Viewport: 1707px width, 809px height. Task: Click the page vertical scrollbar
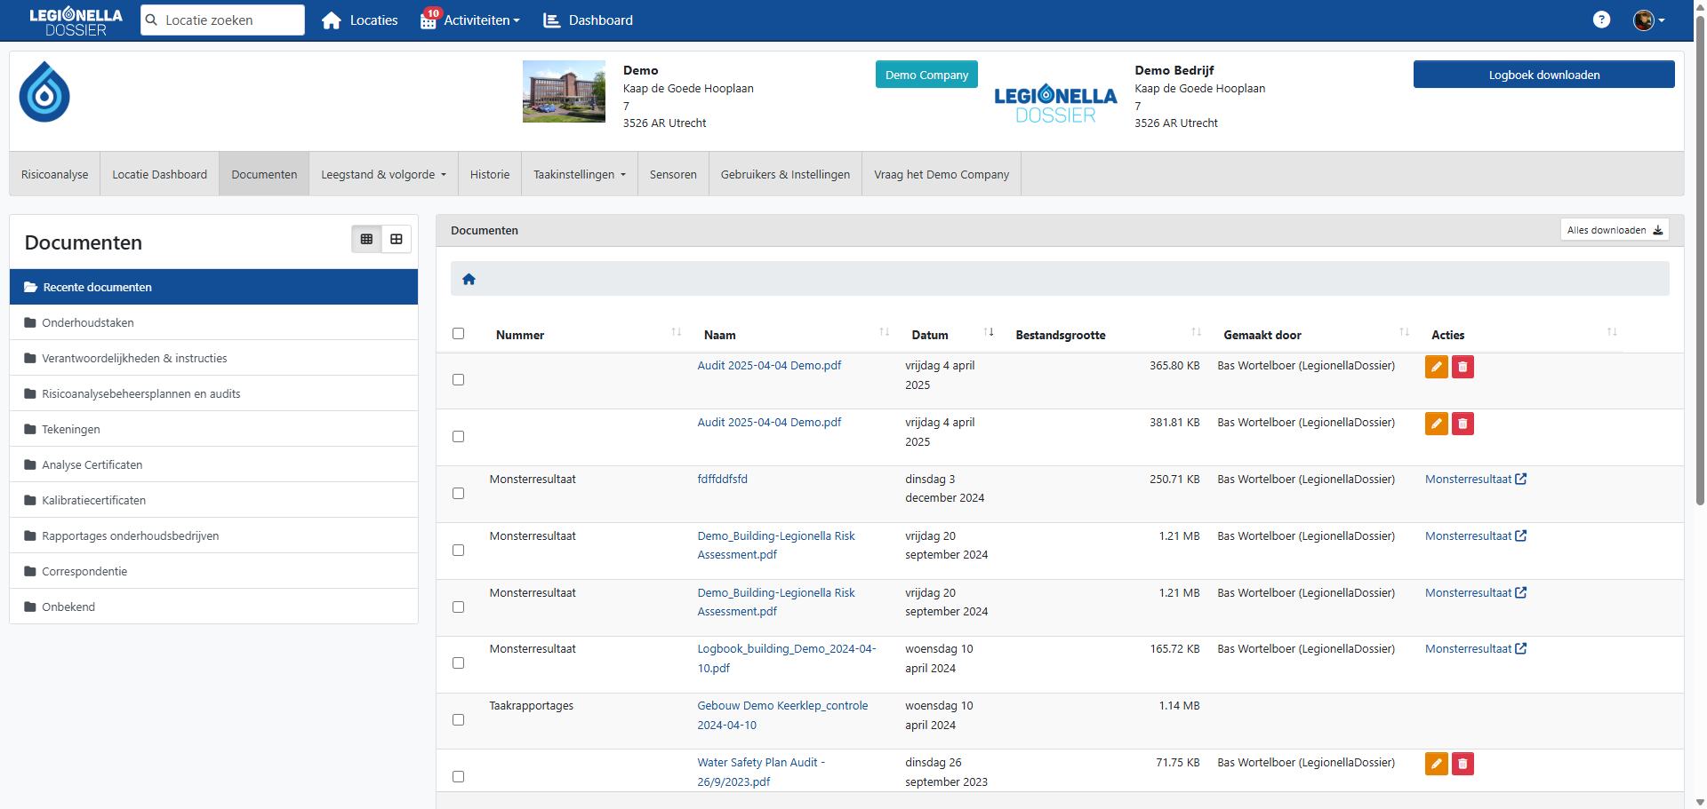pos(1700,266)
